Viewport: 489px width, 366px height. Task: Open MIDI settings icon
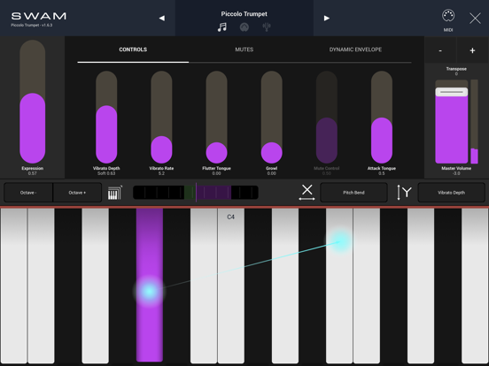coord(448,20)
